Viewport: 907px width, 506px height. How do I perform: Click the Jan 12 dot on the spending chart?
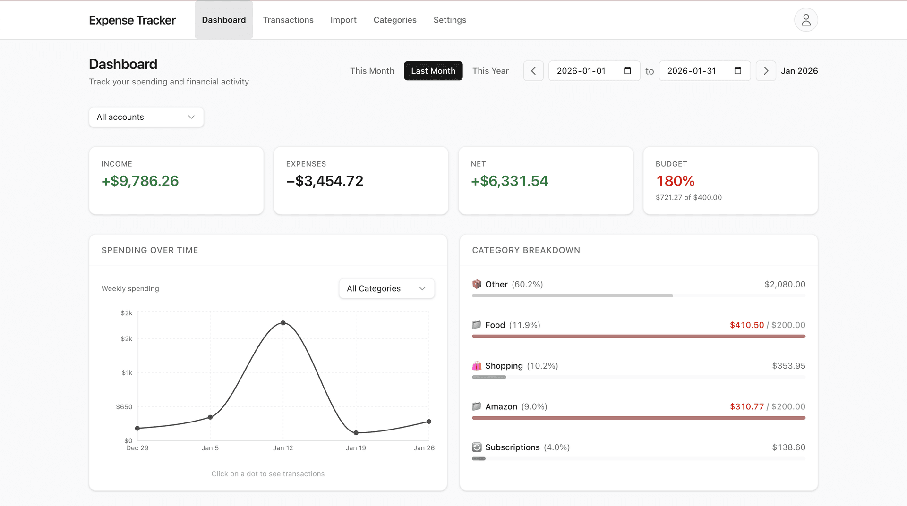coord(283,322)
